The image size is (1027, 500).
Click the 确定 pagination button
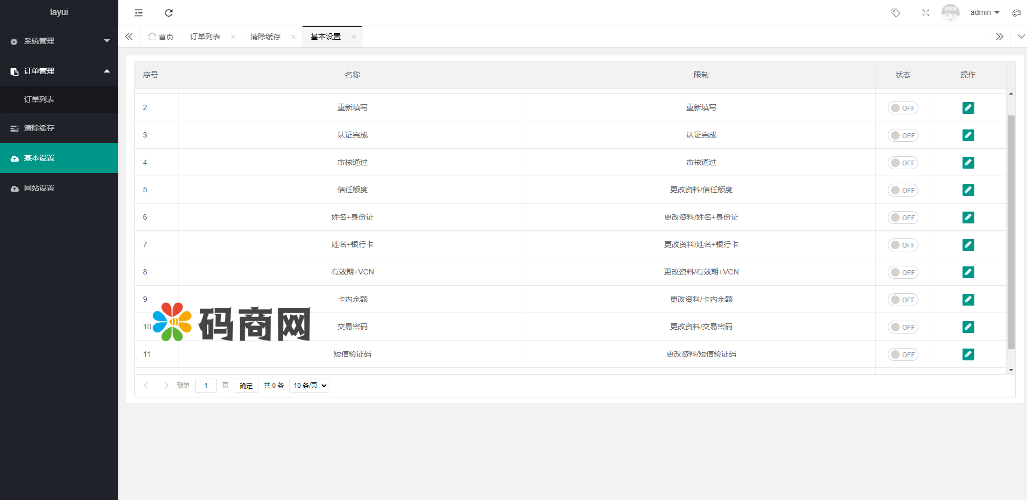point(246,386)
